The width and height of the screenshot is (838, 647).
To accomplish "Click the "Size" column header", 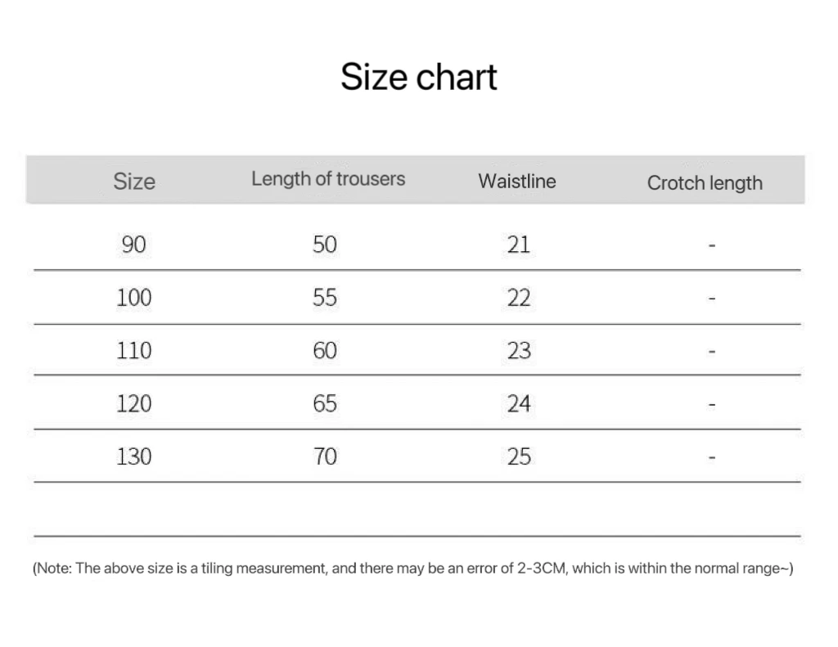I will [134, 181].
